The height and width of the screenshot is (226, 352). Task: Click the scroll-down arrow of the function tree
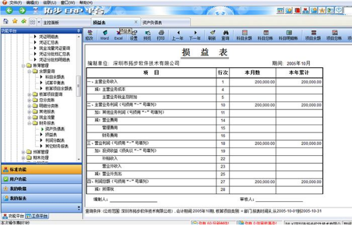[79, 159]
